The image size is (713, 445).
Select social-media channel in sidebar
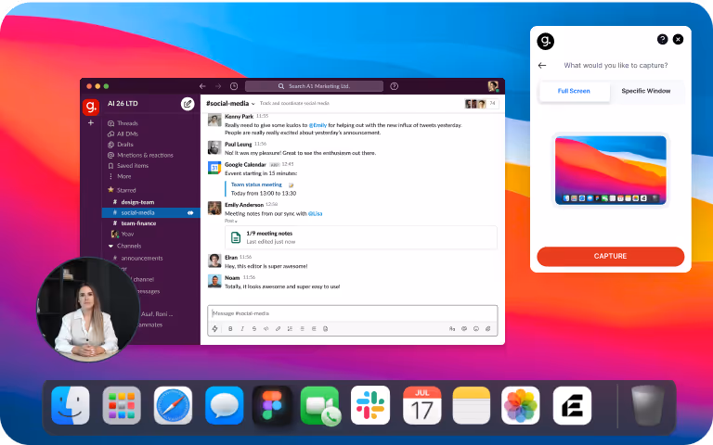(151, 212)
